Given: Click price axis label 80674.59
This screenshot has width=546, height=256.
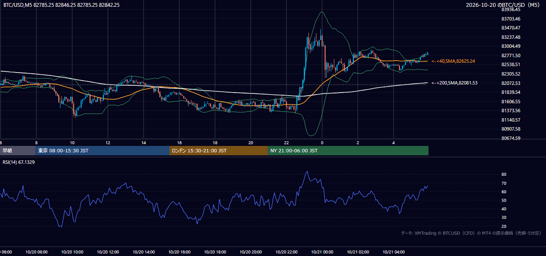Looking at the screenshot, I should (x=511, y=138).
